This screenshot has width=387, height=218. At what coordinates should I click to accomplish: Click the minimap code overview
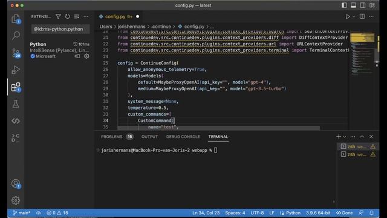click(x=362, y=53)
